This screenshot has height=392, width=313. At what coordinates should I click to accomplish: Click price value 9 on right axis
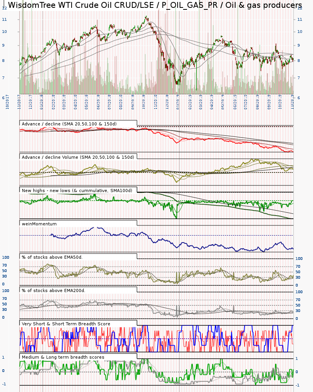click(298, 45)
